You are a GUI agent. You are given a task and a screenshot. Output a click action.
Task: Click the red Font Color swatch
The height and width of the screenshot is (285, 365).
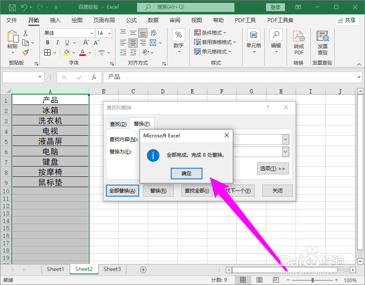tap(83, 53)
